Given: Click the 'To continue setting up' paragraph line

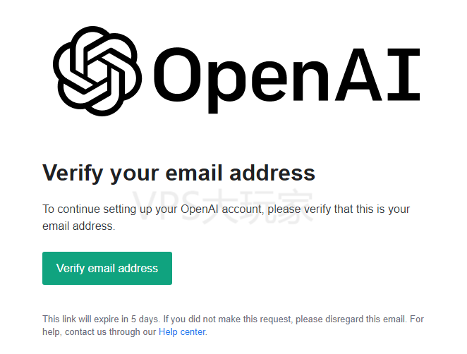Looking at the screenshot, I should (226, 209).
